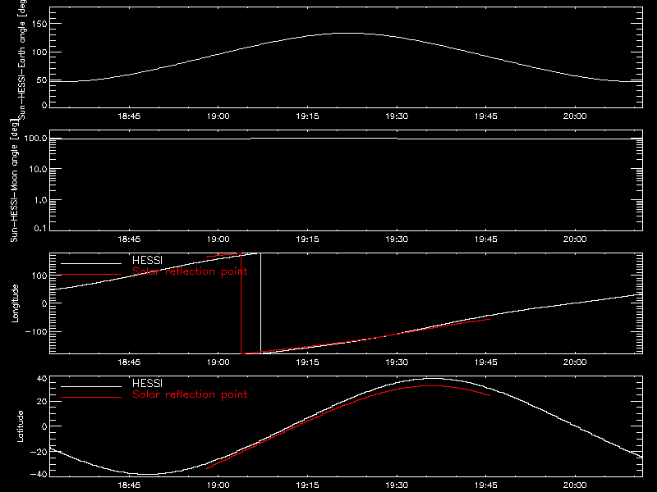The width and height of the screenshot is (657, 492).
Task: Click the "19:45" tick label under the Latitude plot
Action: pos(485,485)
